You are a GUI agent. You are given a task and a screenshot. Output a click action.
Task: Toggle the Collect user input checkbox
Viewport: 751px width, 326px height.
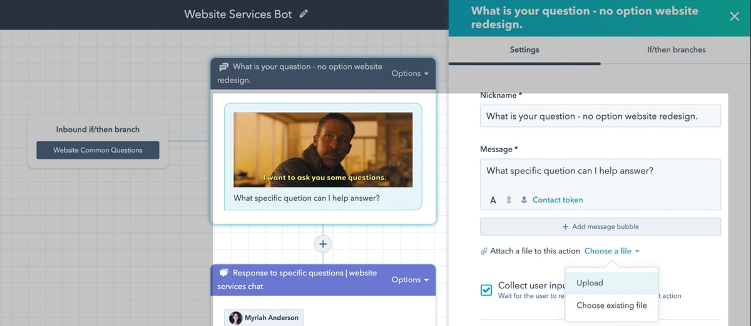click(486, 290)
